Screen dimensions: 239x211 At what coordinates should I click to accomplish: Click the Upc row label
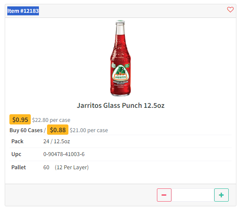pyautogui.click(x=16, y=154)
